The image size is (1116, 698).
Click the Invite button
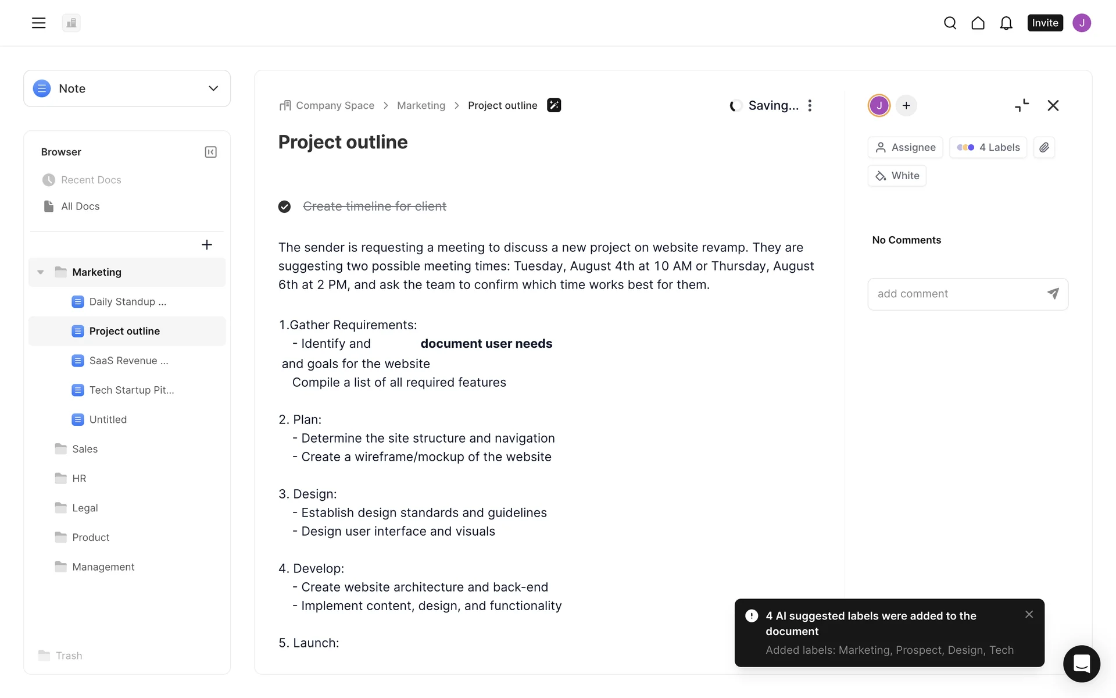pos(1045,23)
